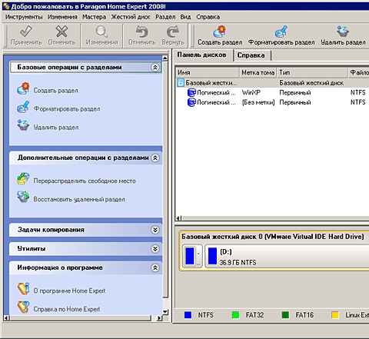Switch to the Справка tab
The image size is (369, 339).
tap(251, 55)
